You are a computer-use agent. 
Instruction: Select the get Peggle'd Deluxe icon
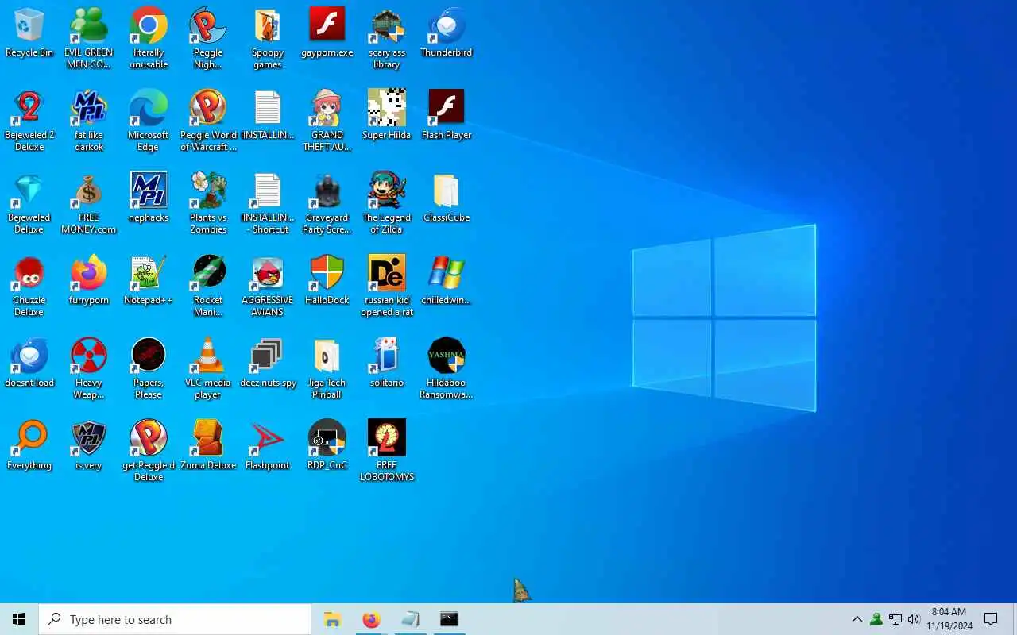149,451
